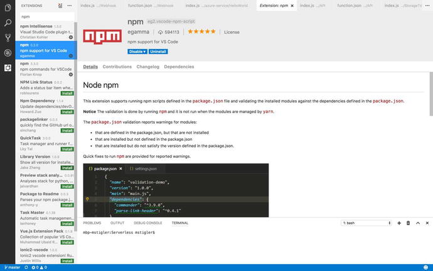The image size is (433, 271).
Task: Install packagelinker extension
Action: click(x=67, y=130)
